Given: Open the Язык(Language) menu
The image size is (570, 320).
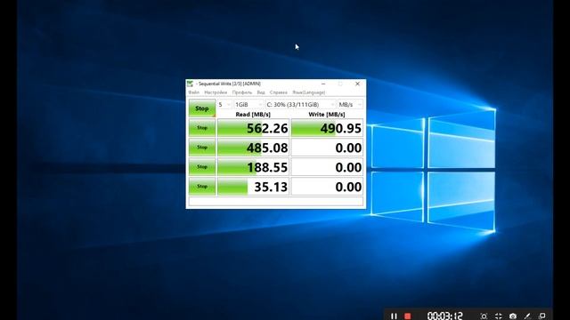Looking at the screenshot, I should 309,92.
